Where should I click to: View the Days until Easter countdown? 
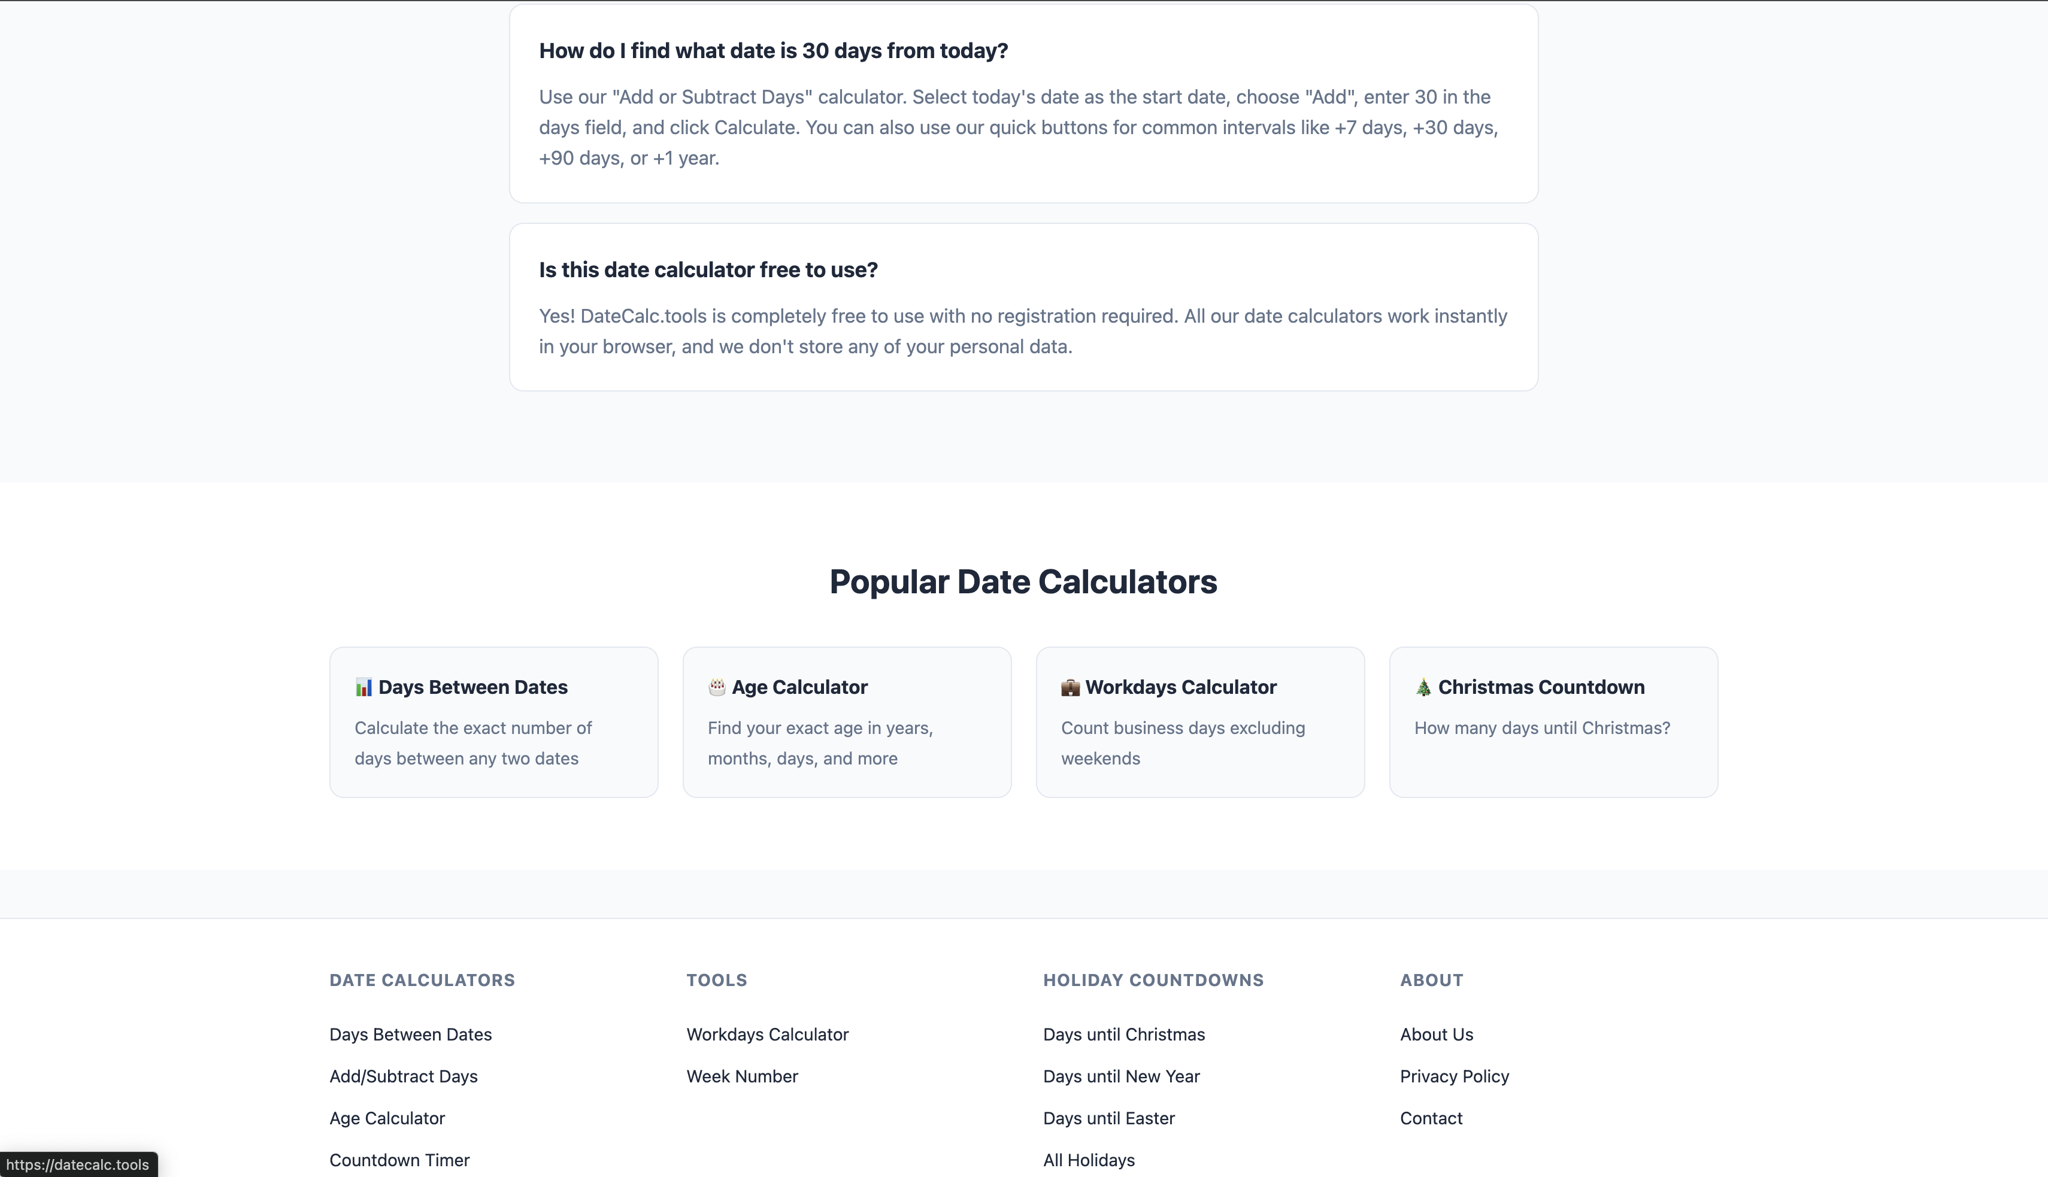point(1108,1118)
